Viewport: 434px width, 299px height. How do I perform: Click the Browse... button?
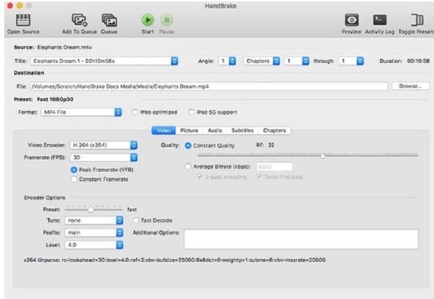pos(410,86)
